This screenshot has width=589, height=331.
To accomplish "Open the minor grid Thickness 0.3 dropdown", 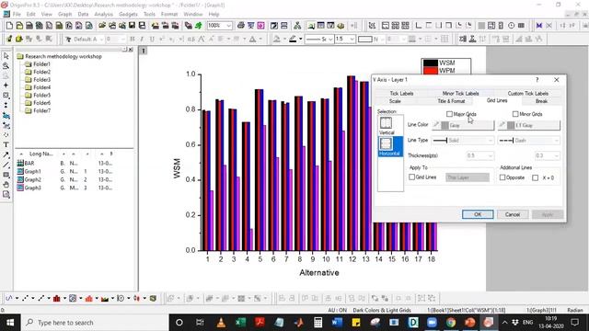I will (x=547, y=155).
